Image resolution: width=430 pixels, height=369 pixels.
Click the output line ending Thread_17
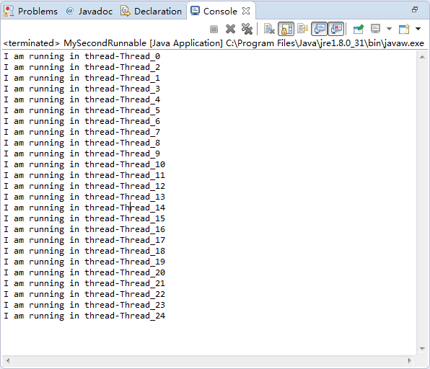click(x=84, y=240)
